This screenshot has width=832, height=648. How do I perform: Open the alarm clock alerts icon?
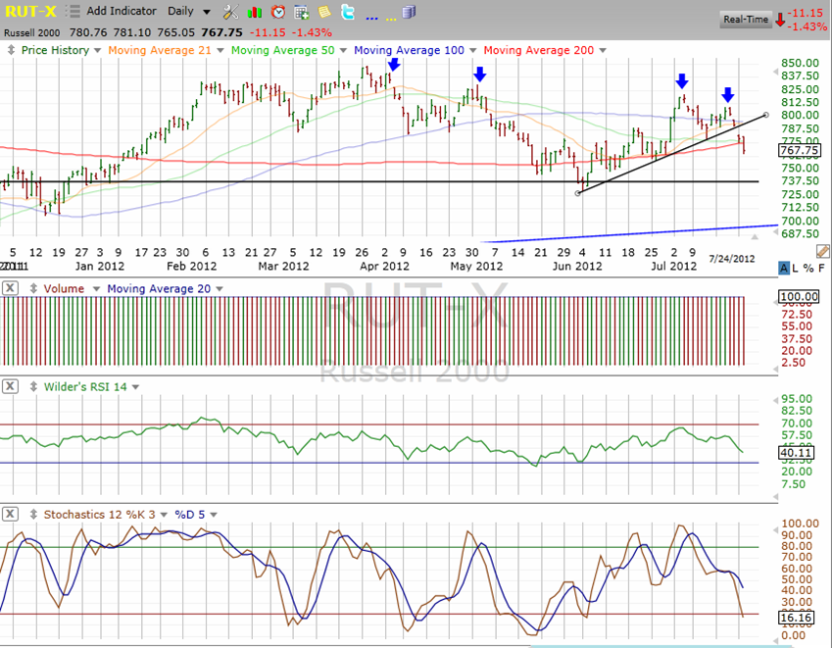click(277, 12)
